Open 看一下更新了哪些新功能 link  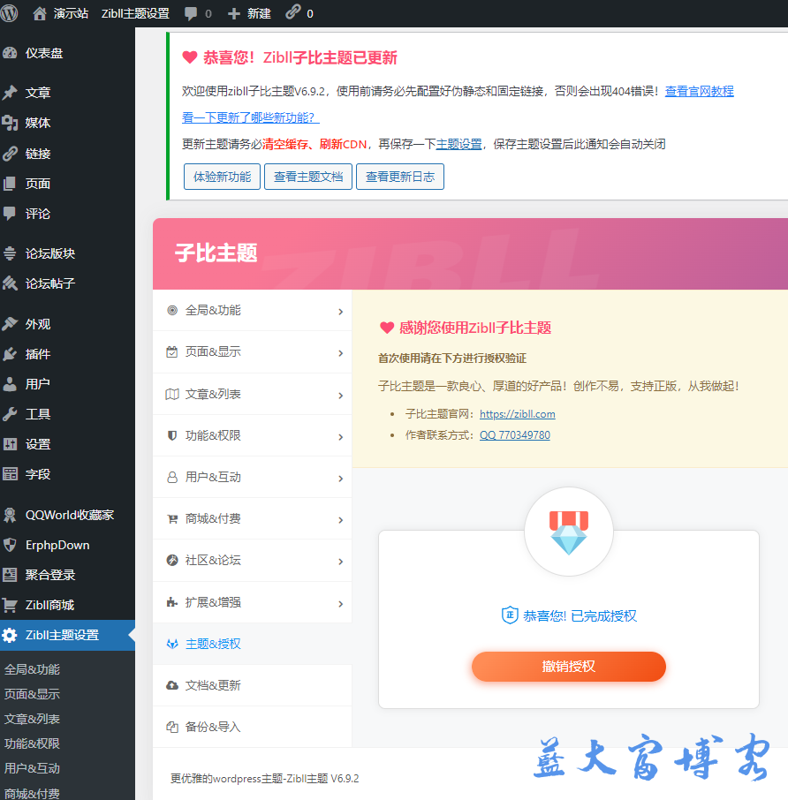(250, 117)
